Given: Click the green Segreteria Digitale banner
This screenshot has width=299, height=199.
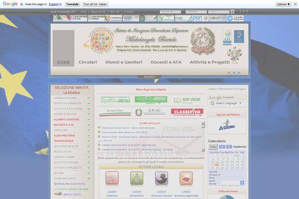Looking at the screenshot, I should click(151, 99).
